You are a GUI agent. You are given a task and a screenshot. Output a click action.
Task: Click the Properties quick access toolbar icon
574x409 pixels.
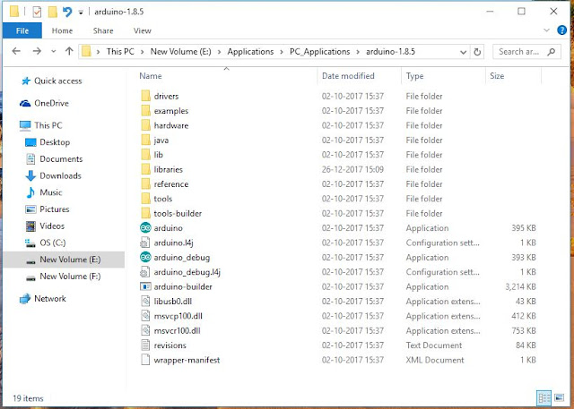coord(37,12)
